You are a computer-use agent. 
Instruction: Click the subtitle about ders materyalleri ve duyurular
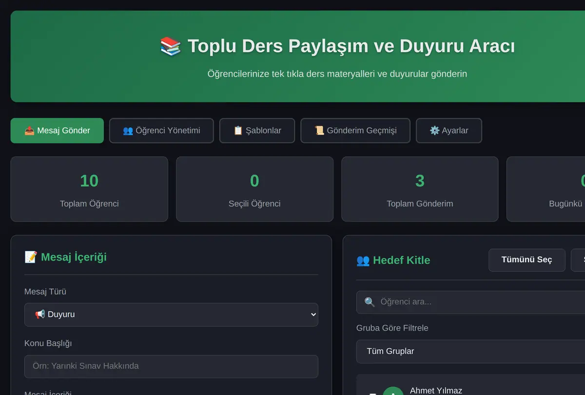click(337, 74)
